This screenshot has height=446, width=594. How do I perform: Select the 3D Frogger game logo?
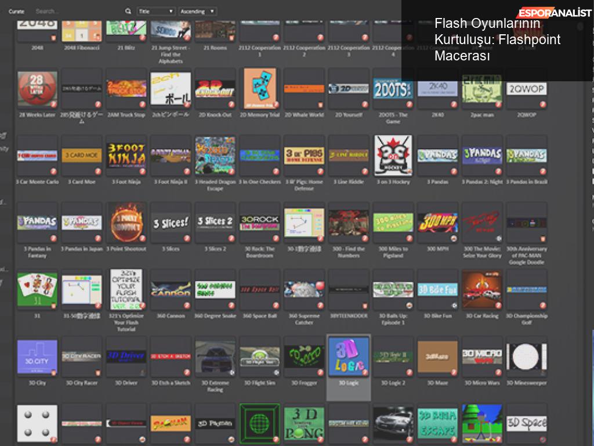[304, 357]
